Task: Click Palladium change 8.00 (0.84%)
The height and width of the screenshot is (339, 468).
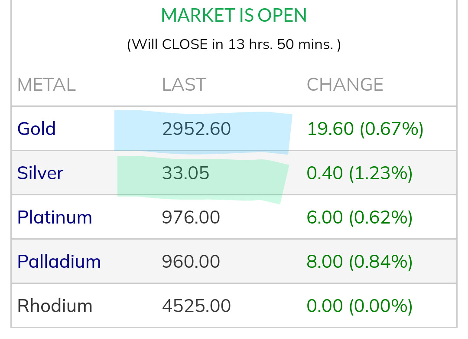Action: click(x=359, y=262)
